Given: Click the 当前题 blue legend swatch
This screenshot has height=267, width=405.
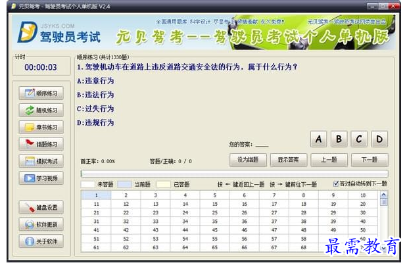Looking at the screenshot, I should (x=124, y=184).
